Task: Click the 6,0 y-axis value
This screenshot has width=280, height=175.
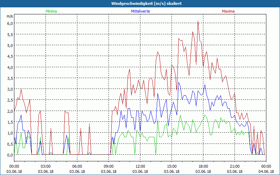Action: 10,23
